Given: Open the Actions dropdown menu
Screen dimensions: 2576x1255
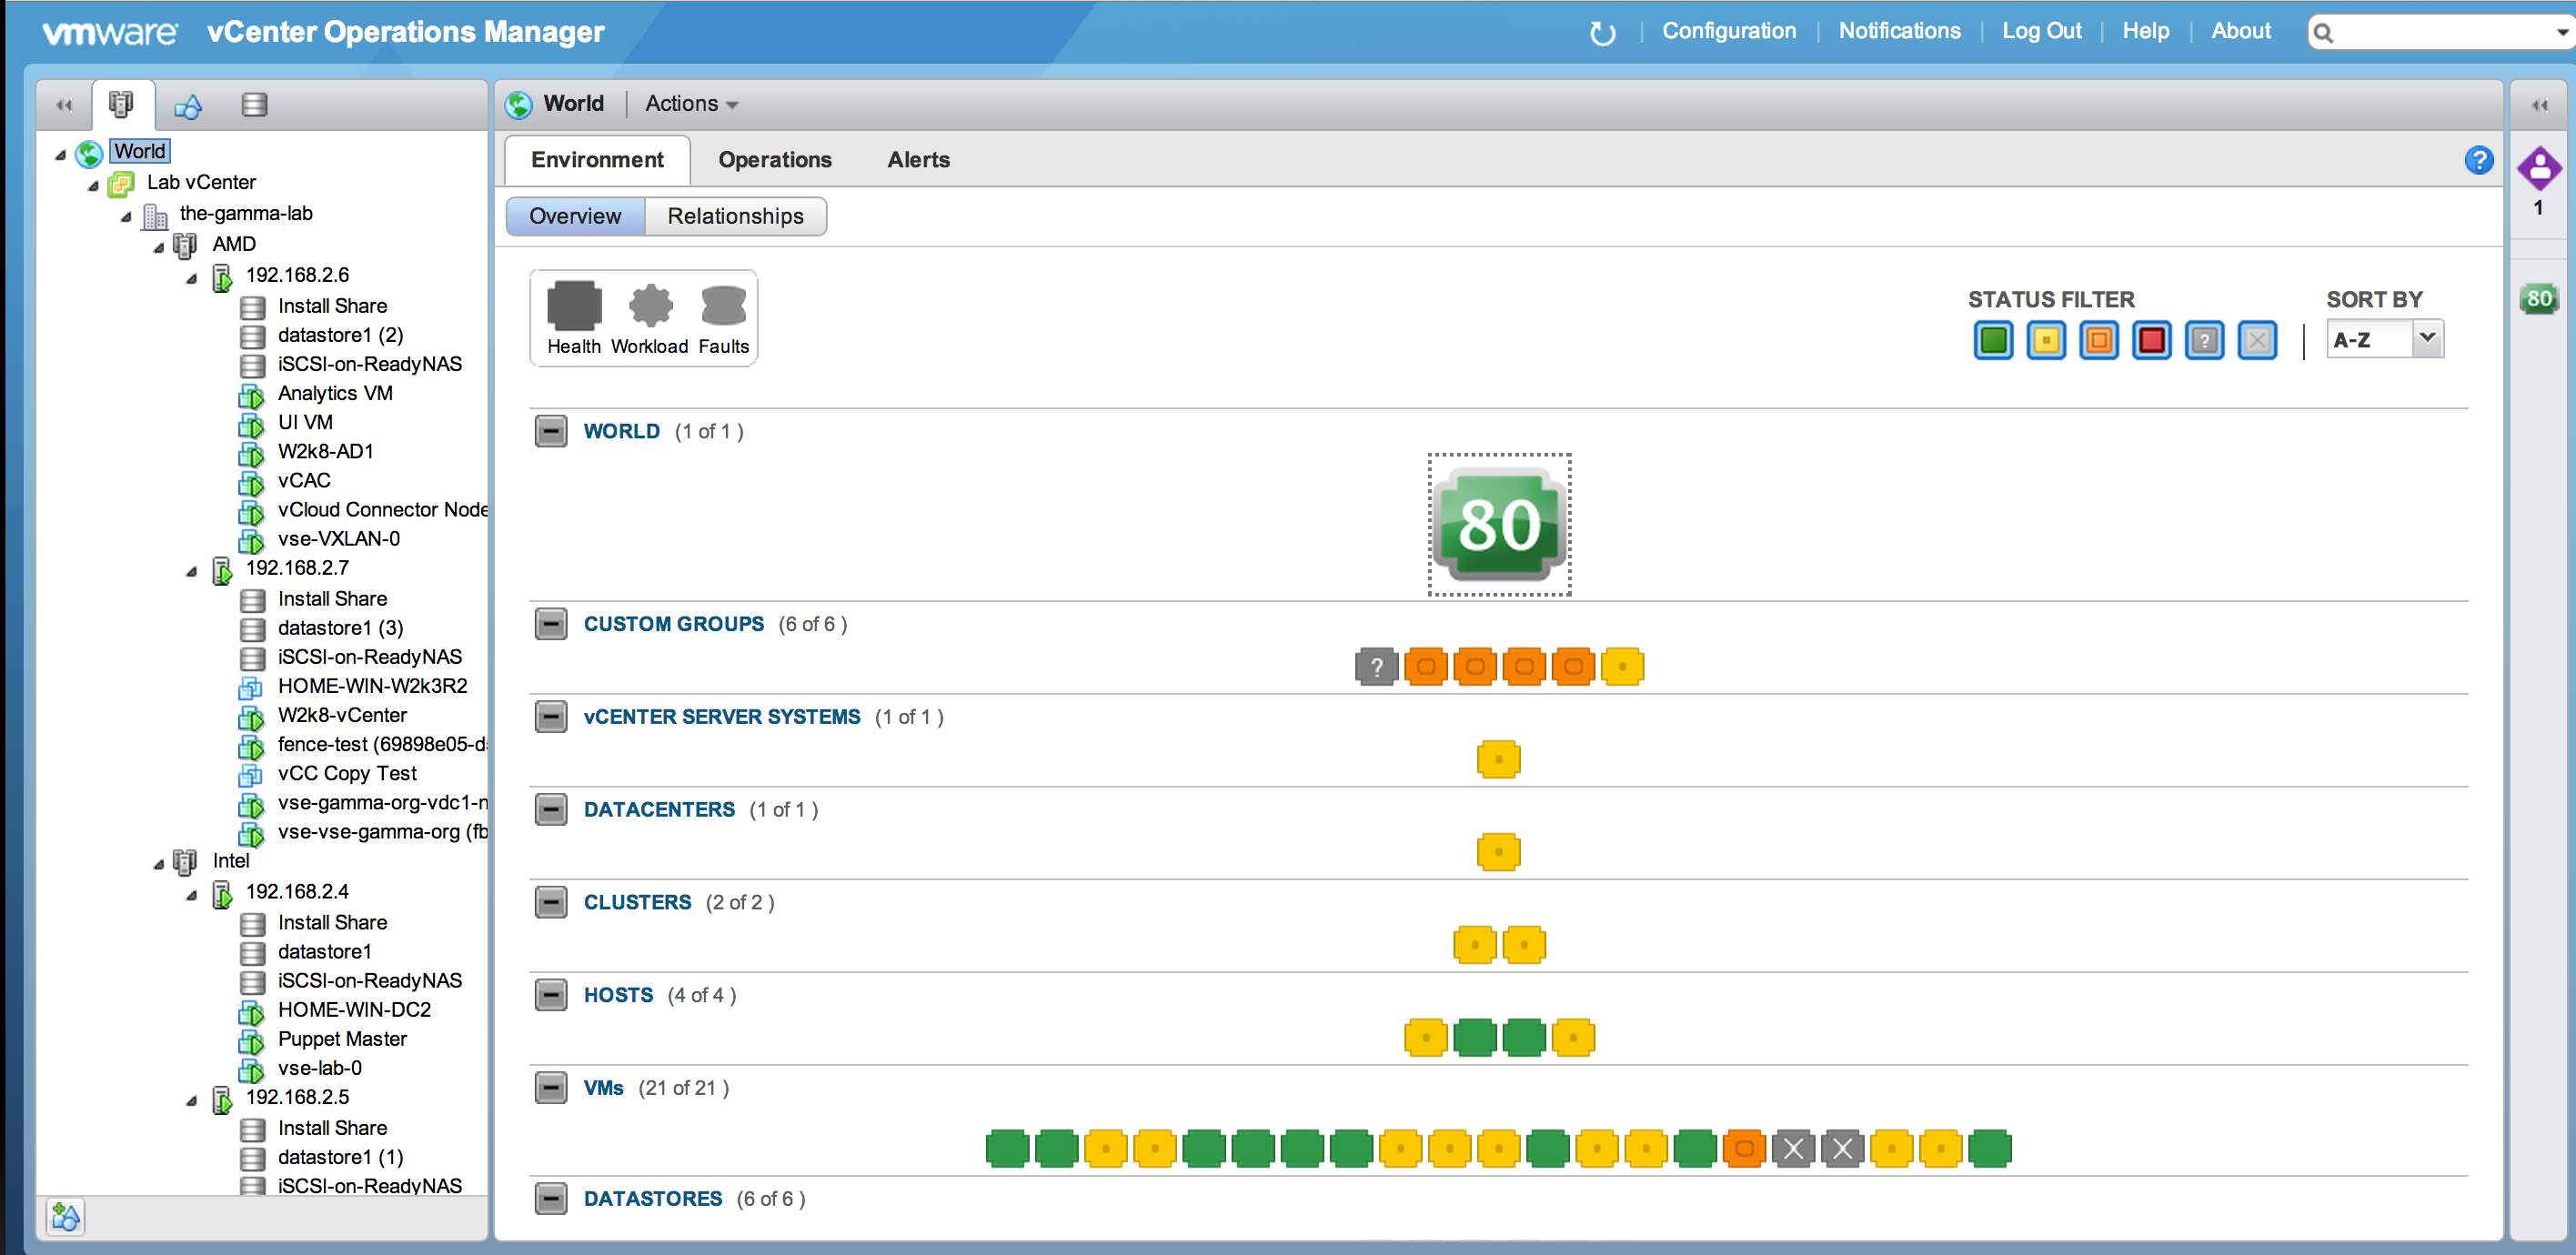Looking at the screenshot, I should point(691,104).
